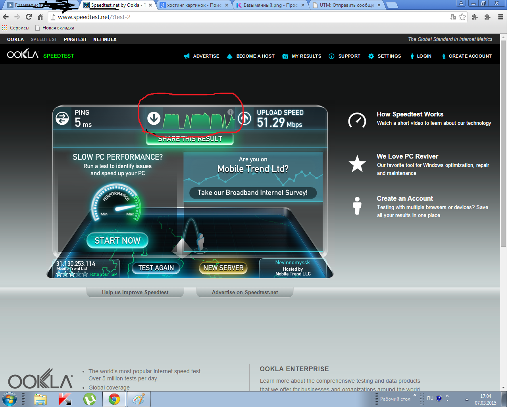Click the OOKLA text in top bar
The image size is (508, 407).
point(15,39)
